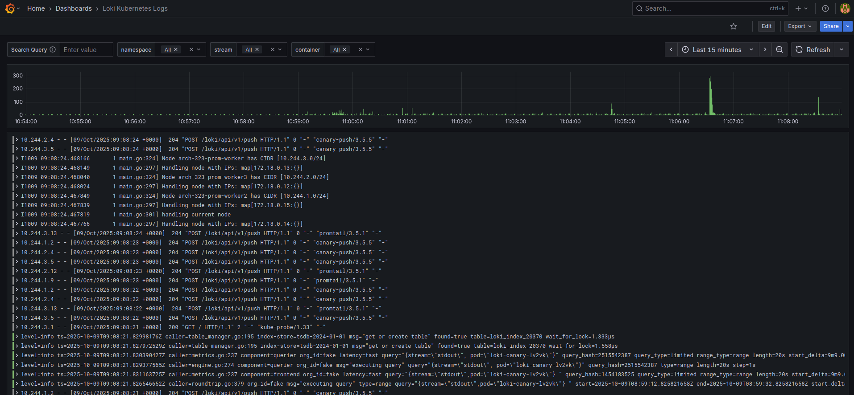Image resolution: width=854 pixels, height=395 pixels.
Task: Click the Edit button
Action: click(x=766, y=26)
